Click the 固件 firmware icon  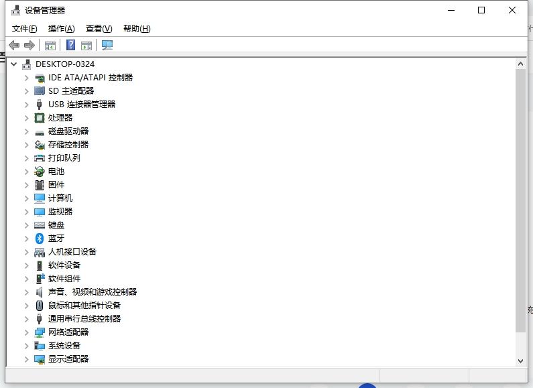click(x=40, y=185)
